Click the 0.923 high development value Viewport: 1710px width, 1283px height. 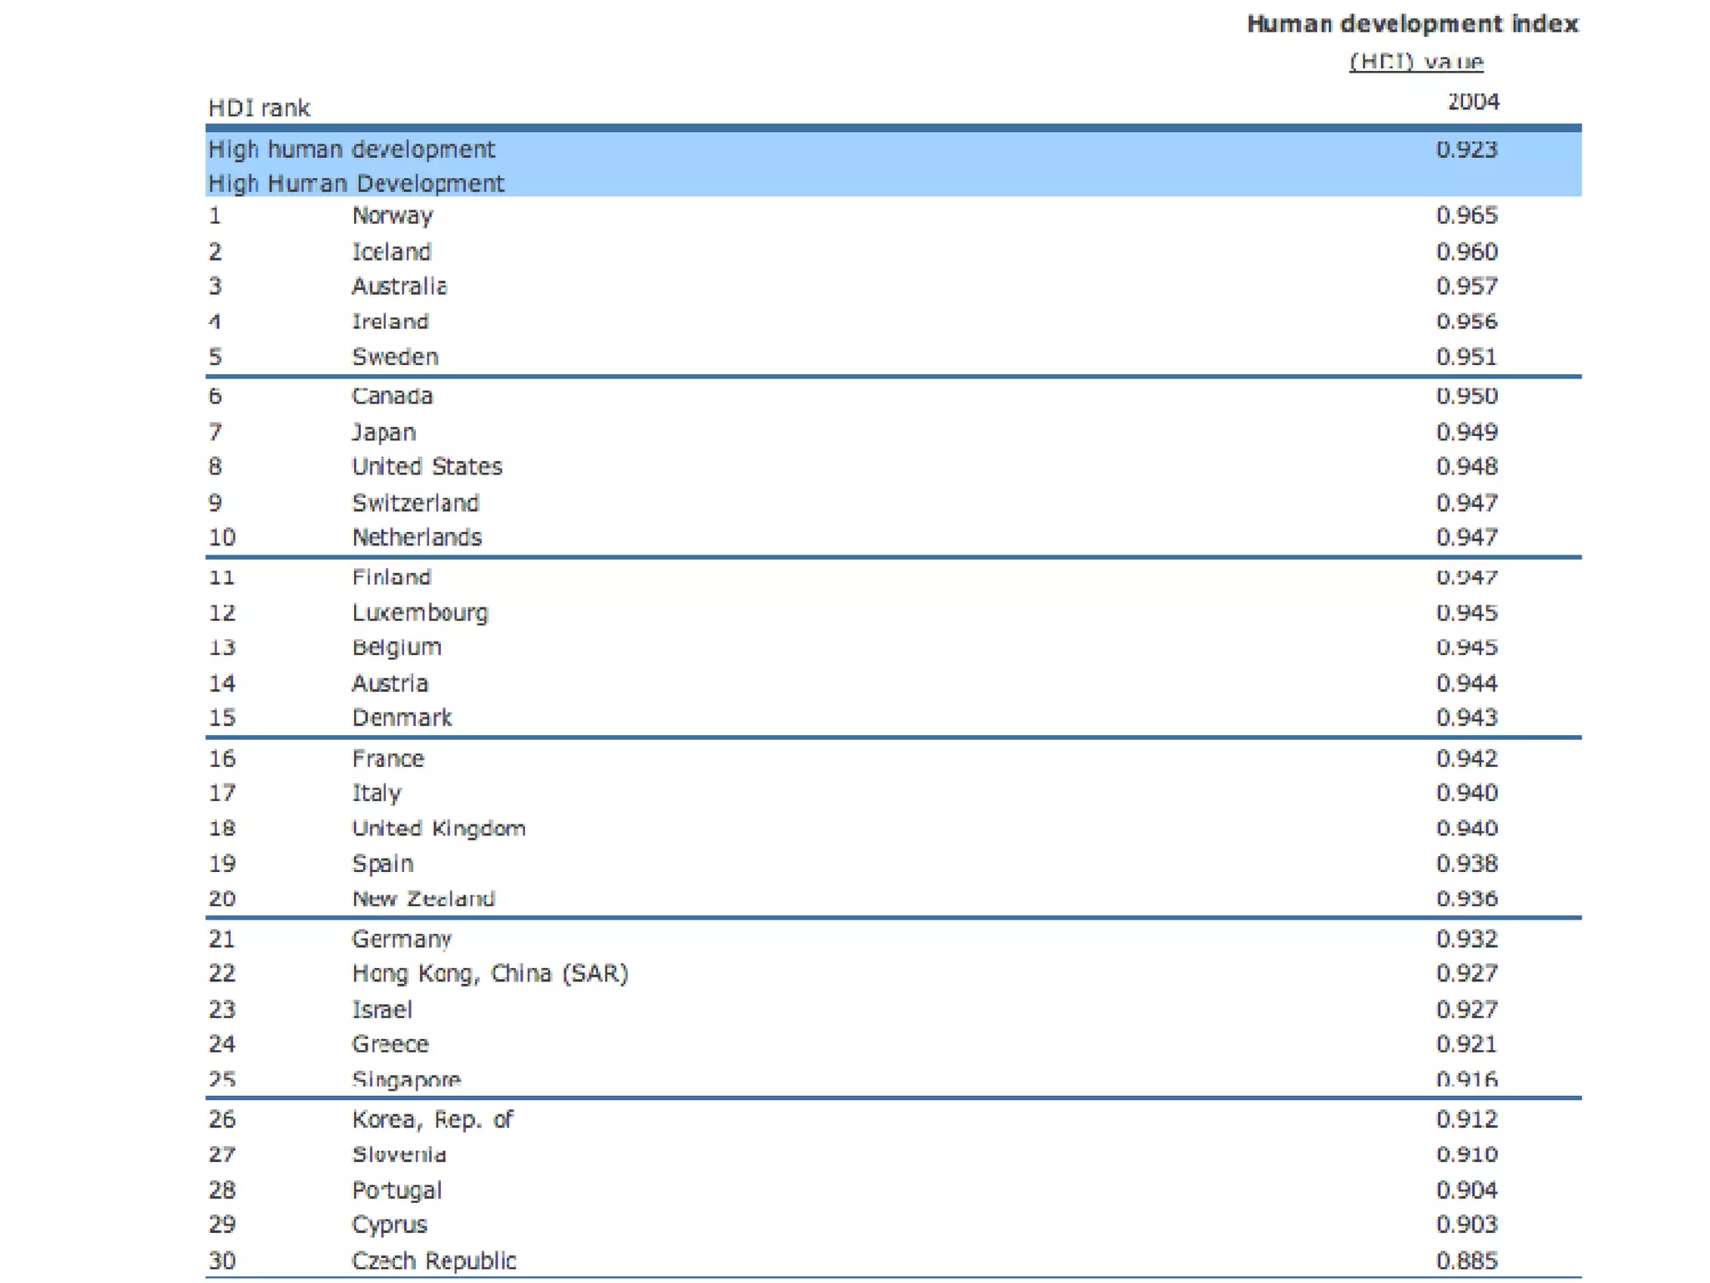point(1466,150)
